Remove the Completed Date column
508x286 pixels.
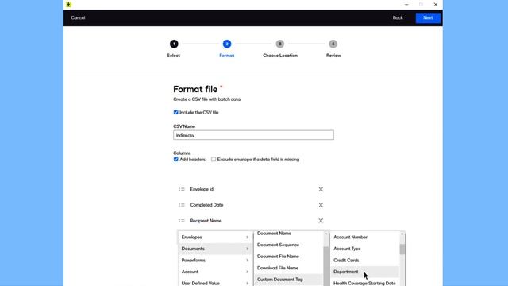(321, 205)
